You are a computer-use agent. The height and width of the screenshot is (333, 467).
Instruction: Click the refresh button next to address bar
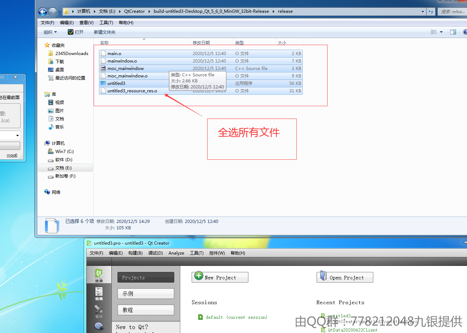click(431, 11)
